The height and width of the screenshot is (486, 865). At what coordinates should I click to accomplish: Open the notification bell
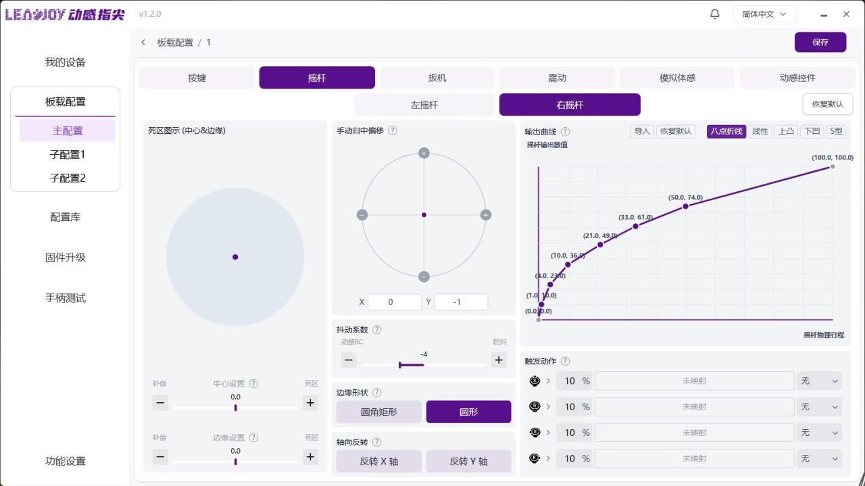point(715,14)
